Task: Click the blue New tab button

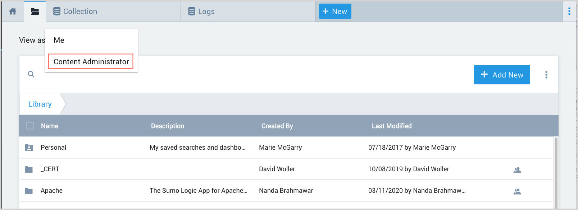Action: tap(335, 11)
